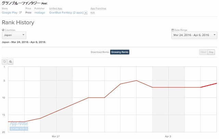Open the Japan countries dropdown
Screen dimensions: 219x139
click(14, 35)
